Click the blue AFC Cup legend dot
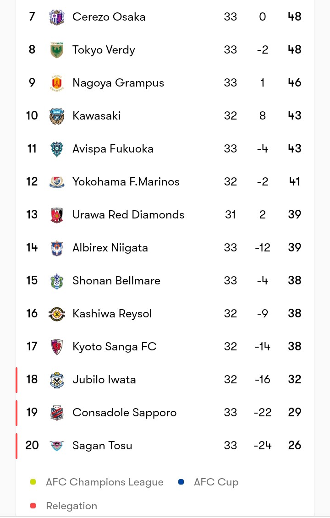This screenshot has width=330, height=518. 181,482
